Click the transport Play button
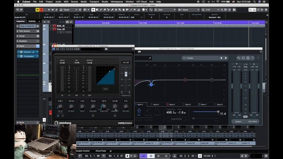283x159 pixels. click(158, 156)
